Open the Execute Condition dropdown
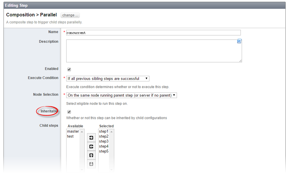Viewport: 288px width, 173px height. click(x=108, y=78)
